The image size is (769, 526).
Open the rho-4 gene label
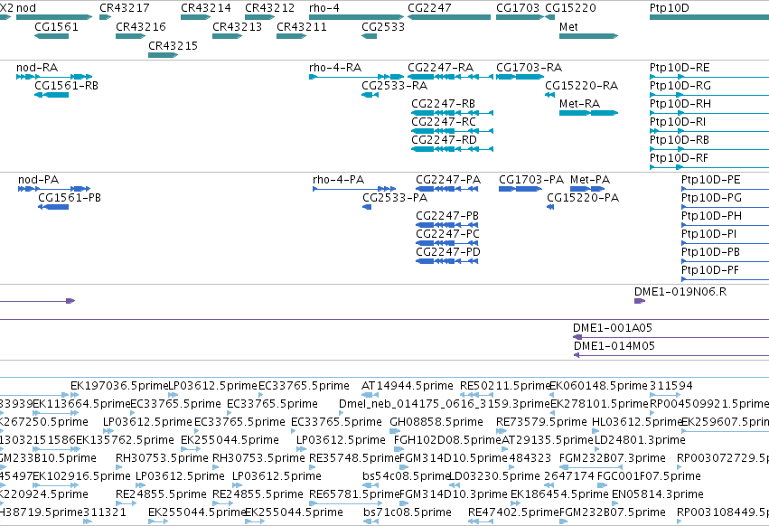click(324, 8)
